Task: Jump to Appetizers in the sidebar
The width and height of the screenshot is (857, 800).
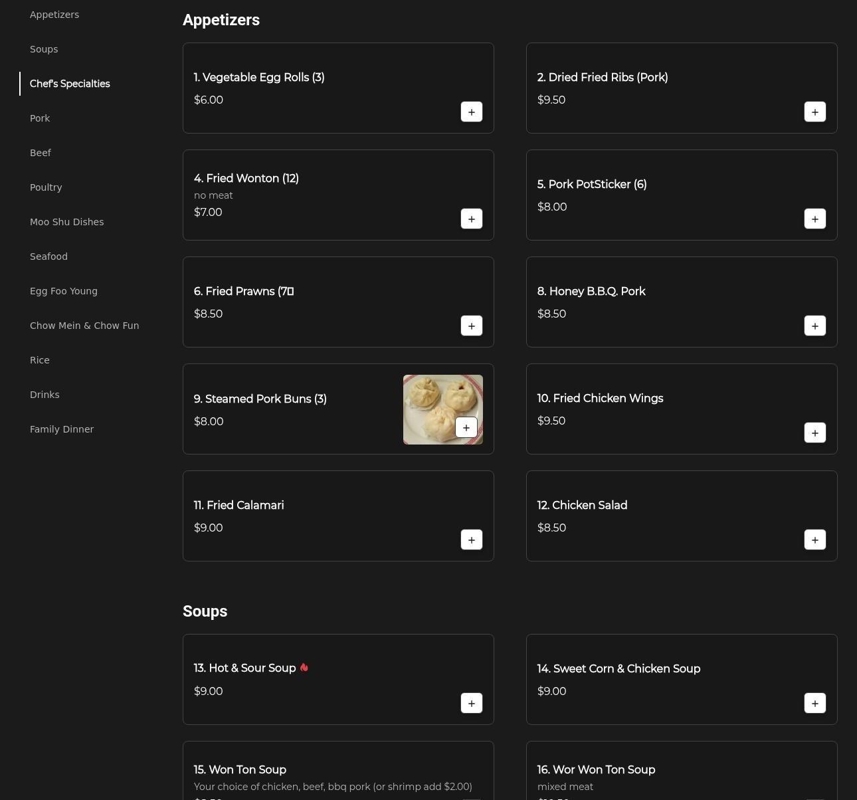Action: pos(54,15)
